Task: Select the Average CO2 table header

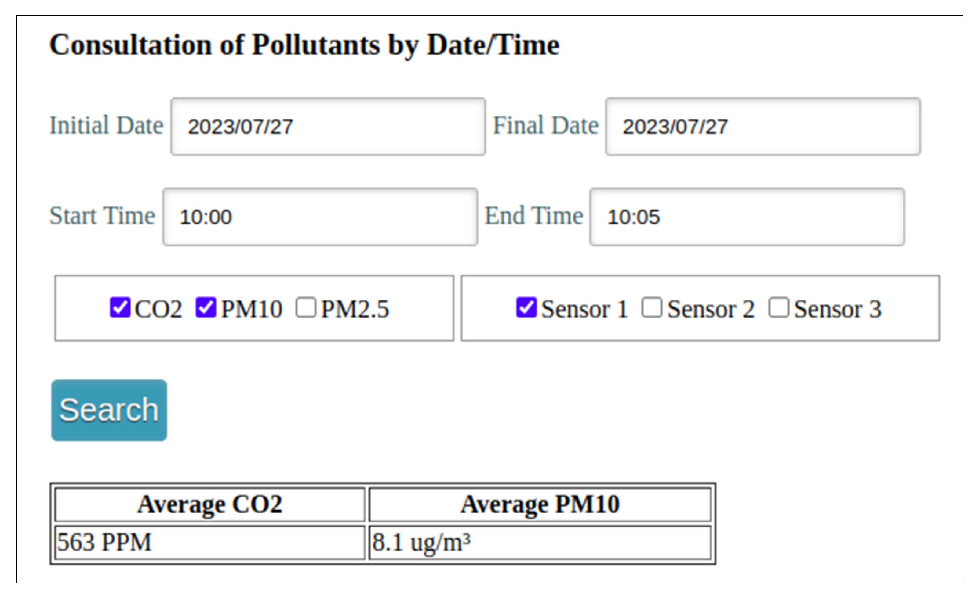Action: [210, 504]
